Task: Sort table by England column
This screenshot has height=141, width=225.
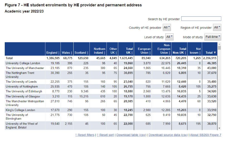Action: (x=53, y=53)
